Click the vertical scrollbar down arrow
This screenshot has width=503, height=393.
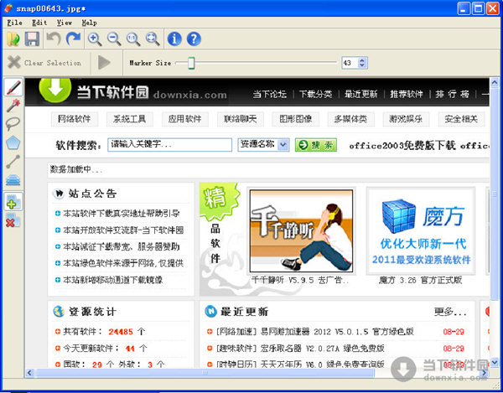click(x=495, y=363)
